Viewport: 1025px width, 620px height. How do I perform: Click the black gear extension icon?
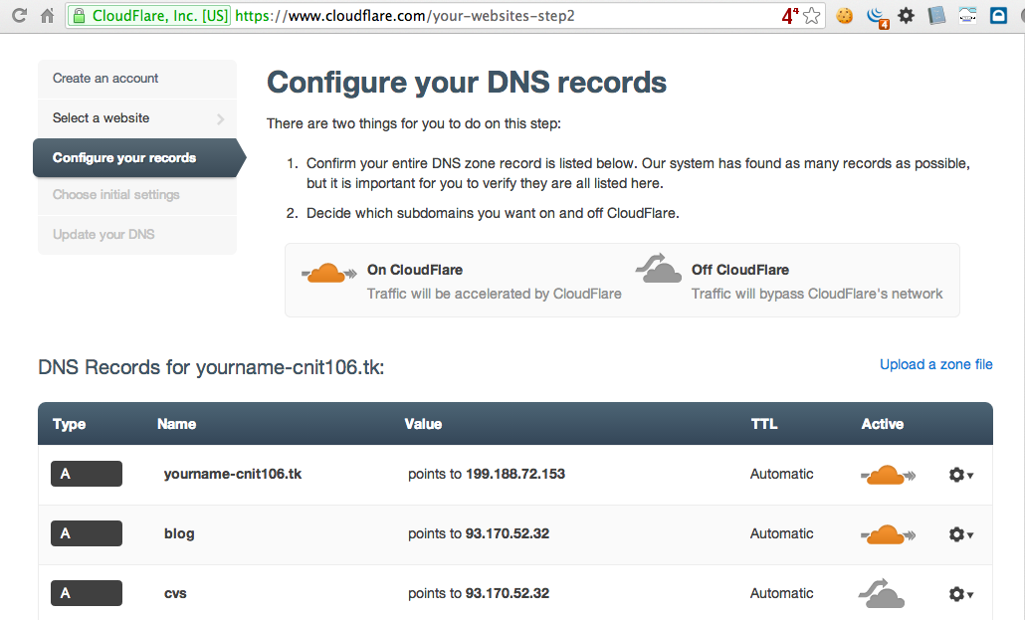click(906, 16)
